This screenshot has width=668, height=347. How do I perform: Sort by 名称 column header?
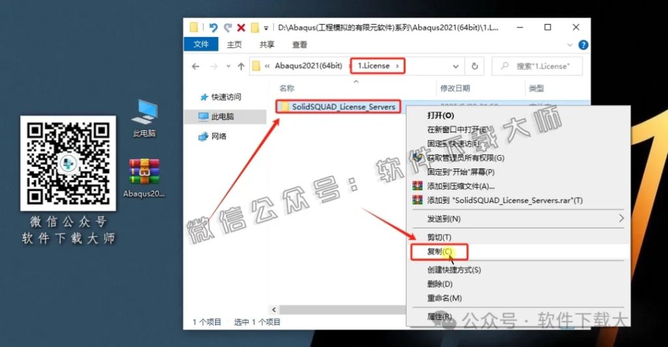287,88
